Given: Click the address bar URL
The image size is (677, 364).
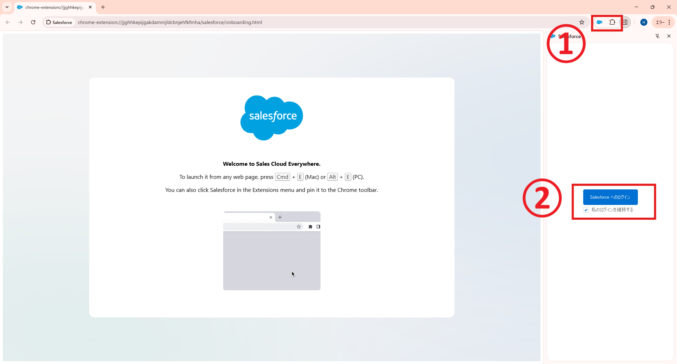Looking at the screenshot, I should [170, 22].
